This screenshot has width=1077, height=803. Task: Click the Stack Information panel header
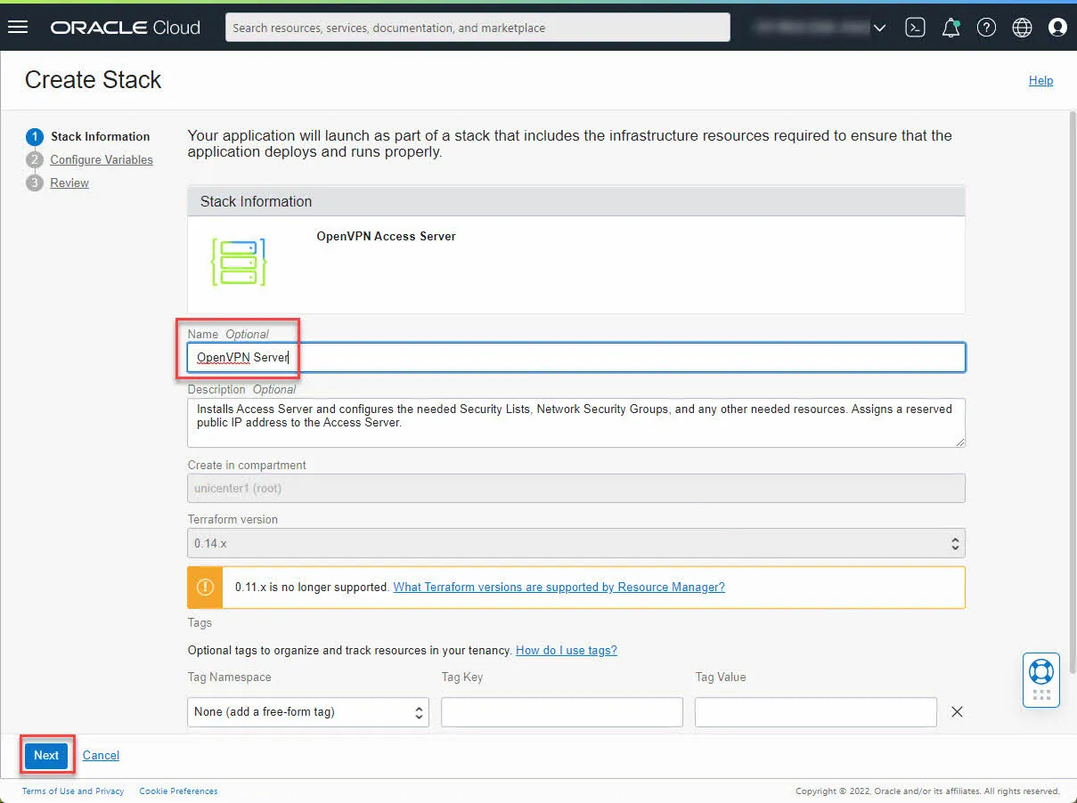[x=576, y=201]
